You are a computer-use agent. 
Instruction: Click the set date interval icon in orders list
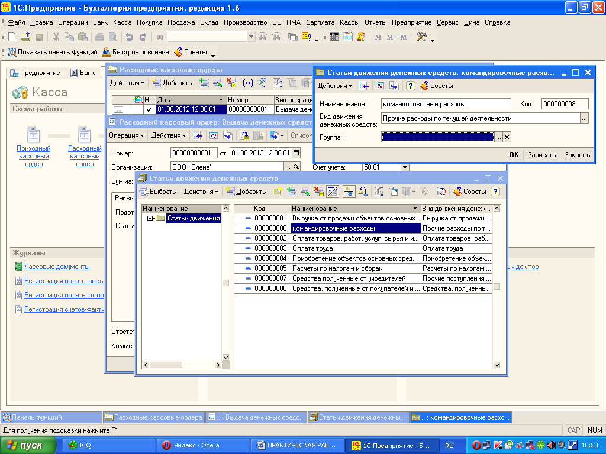[248, 83]
